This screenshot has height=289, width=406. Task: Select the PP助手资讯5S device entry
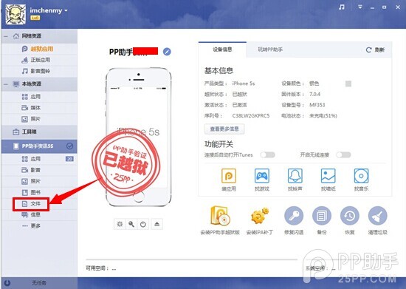click(x=39, y=146)
